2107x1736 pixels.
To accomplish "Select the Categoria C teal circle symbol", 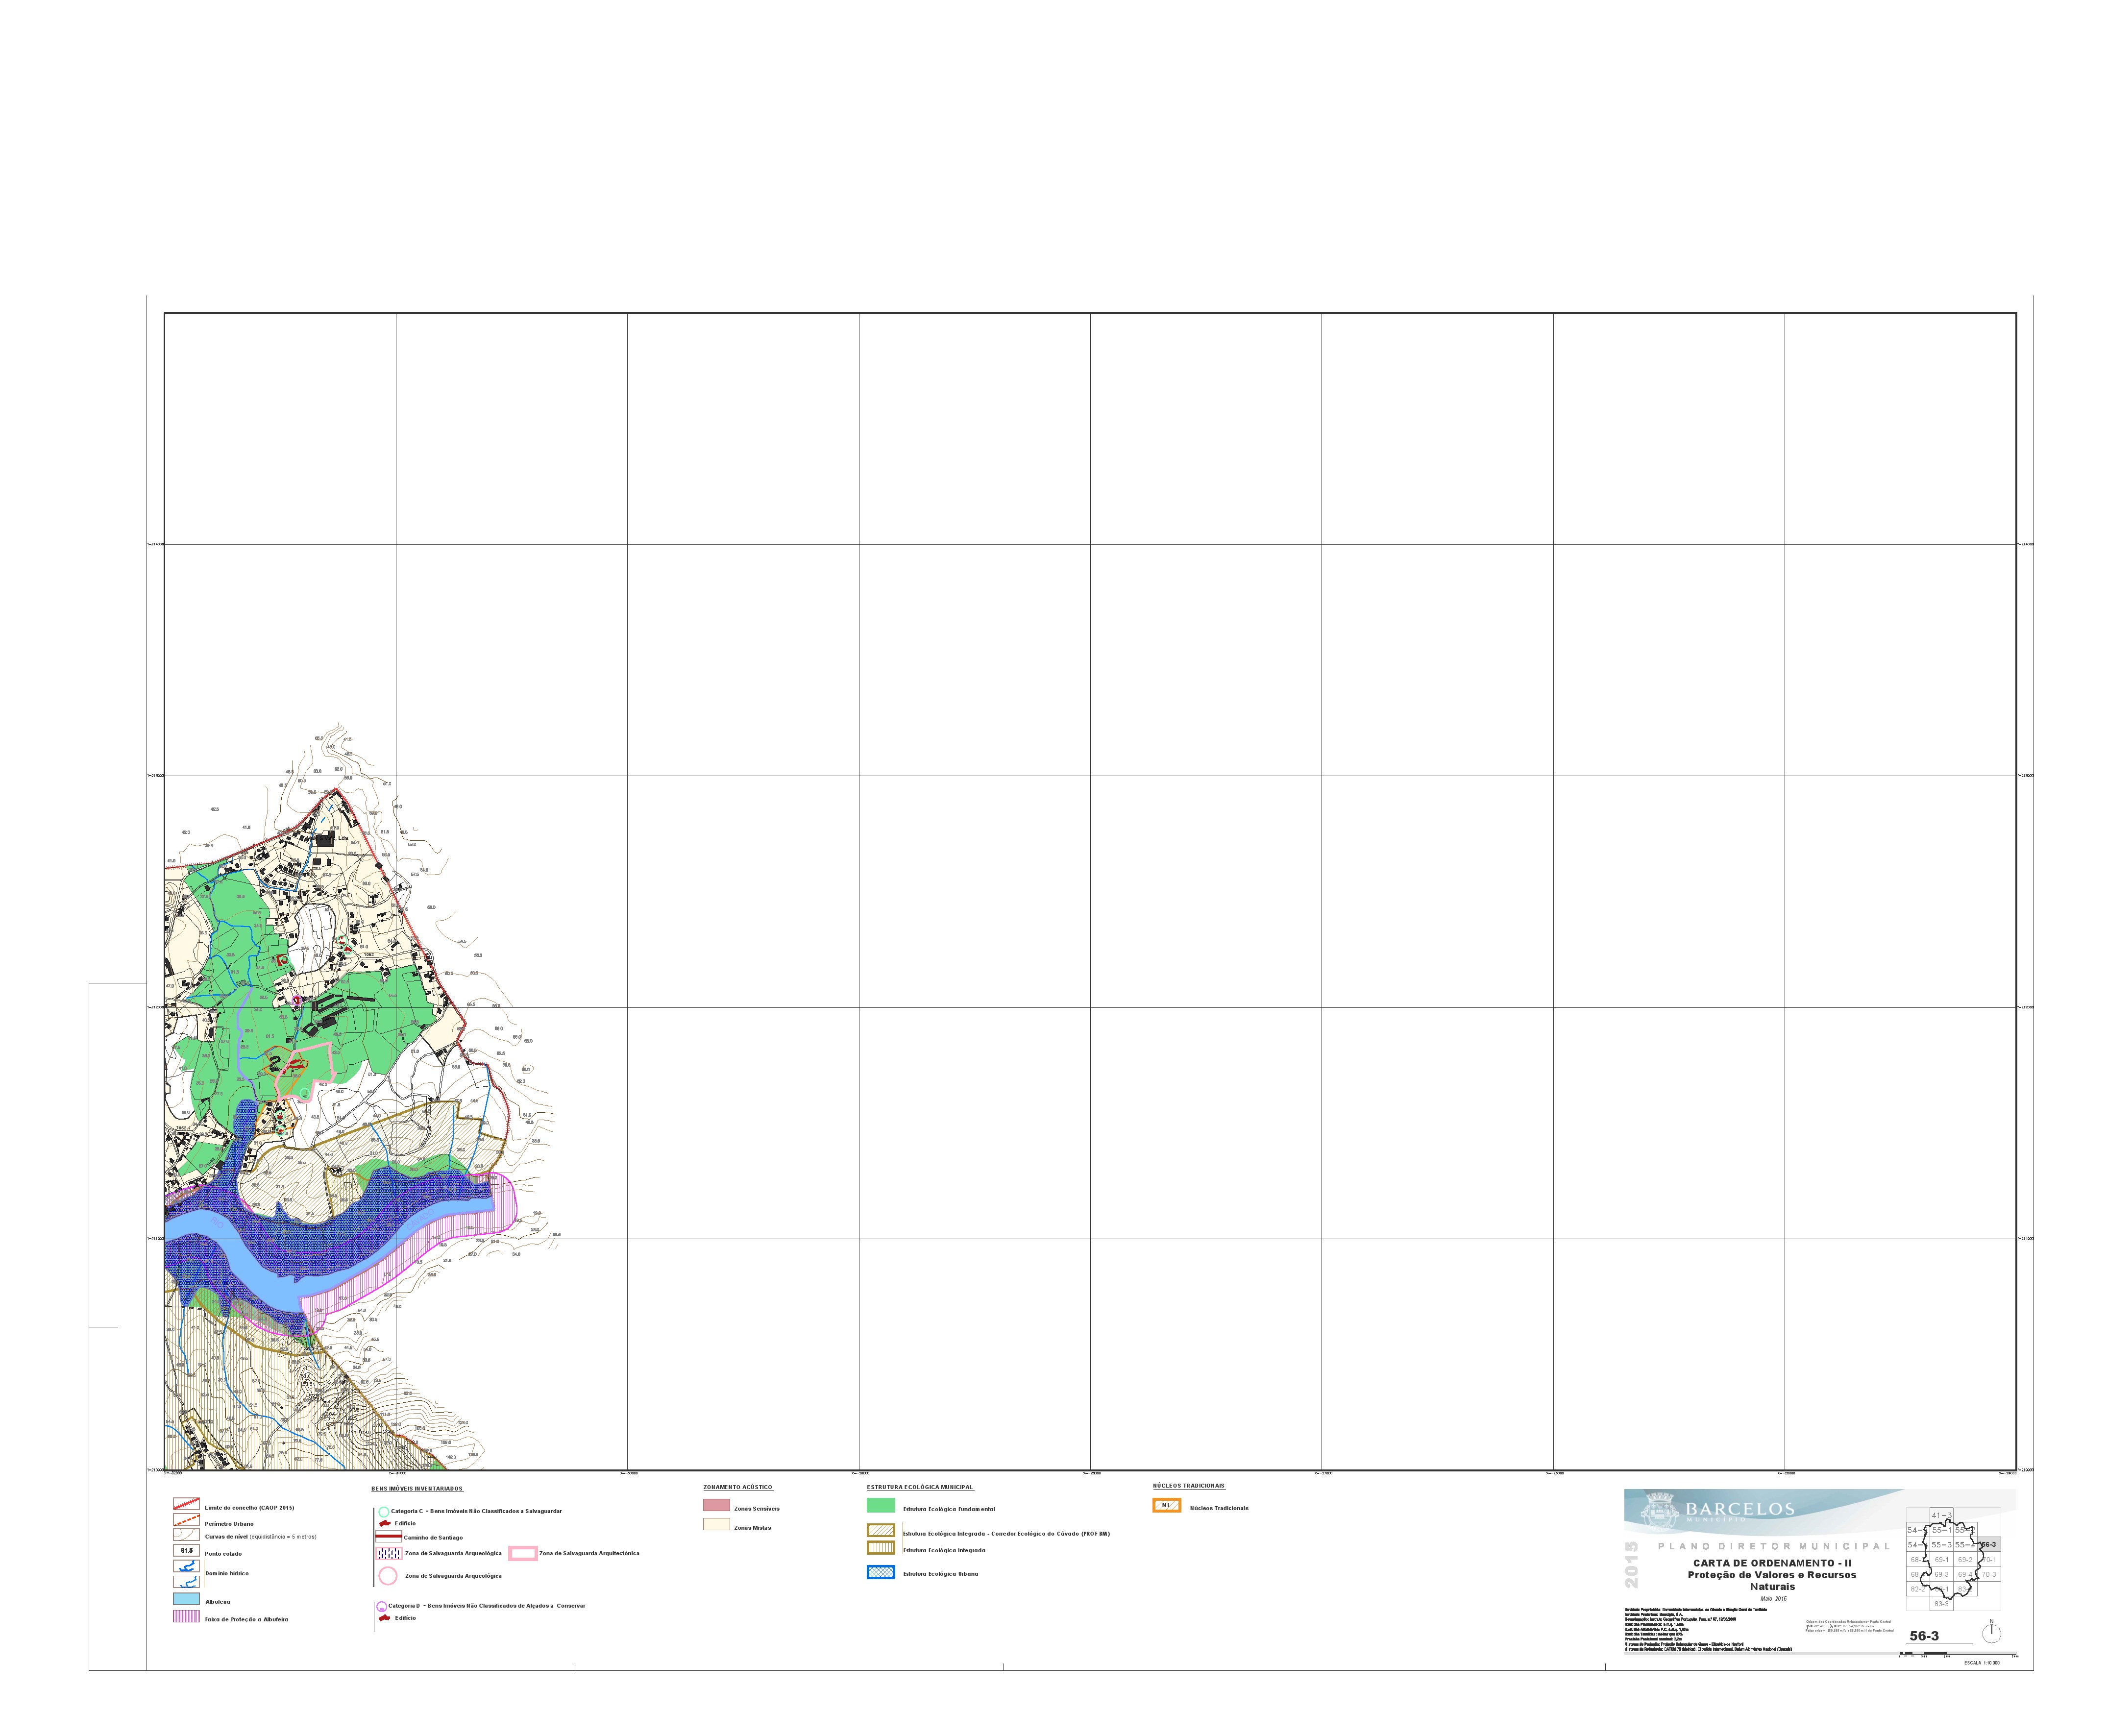I will [384, 1512].
